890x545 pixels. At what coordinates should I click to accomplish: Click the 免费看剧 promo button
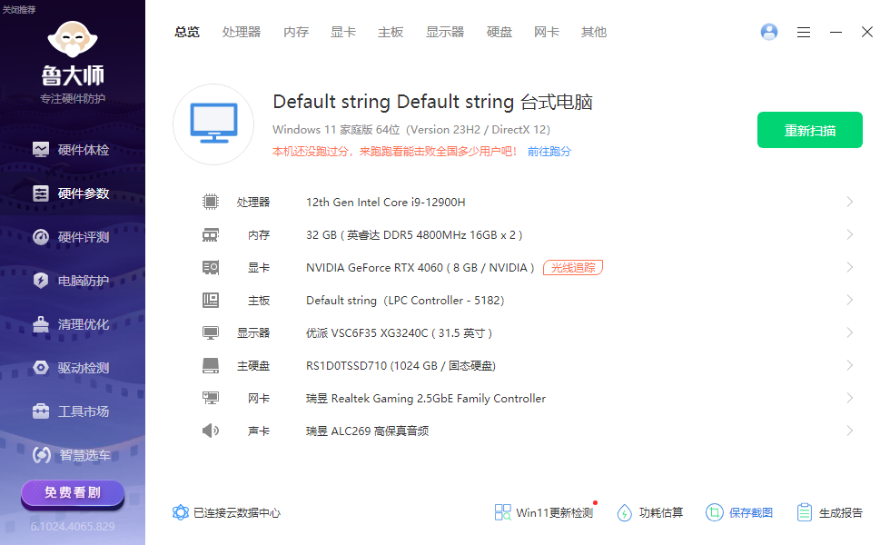click(x=73, y=492)
